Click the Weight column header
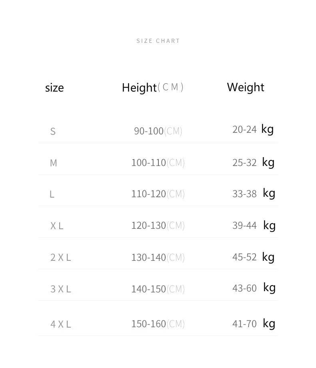 pos(246,88)
